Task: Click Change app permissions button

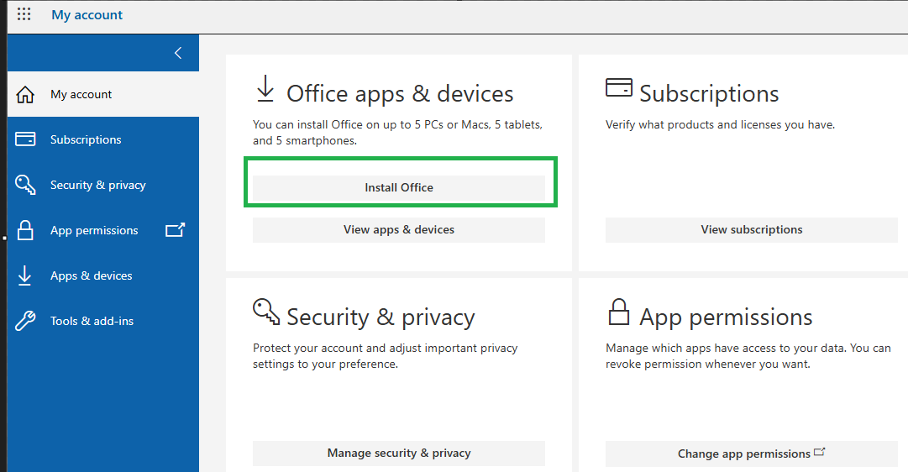Action: coord(752,454)
